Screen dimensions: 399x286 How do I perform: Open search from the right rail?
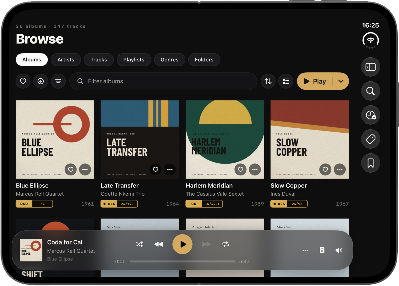coord(370,91)
